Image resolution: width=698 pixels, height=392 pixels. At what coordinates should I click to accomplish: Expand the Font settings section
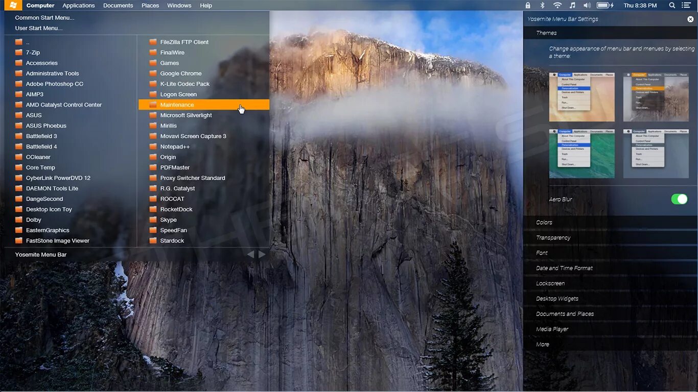(x=611, y=253)
